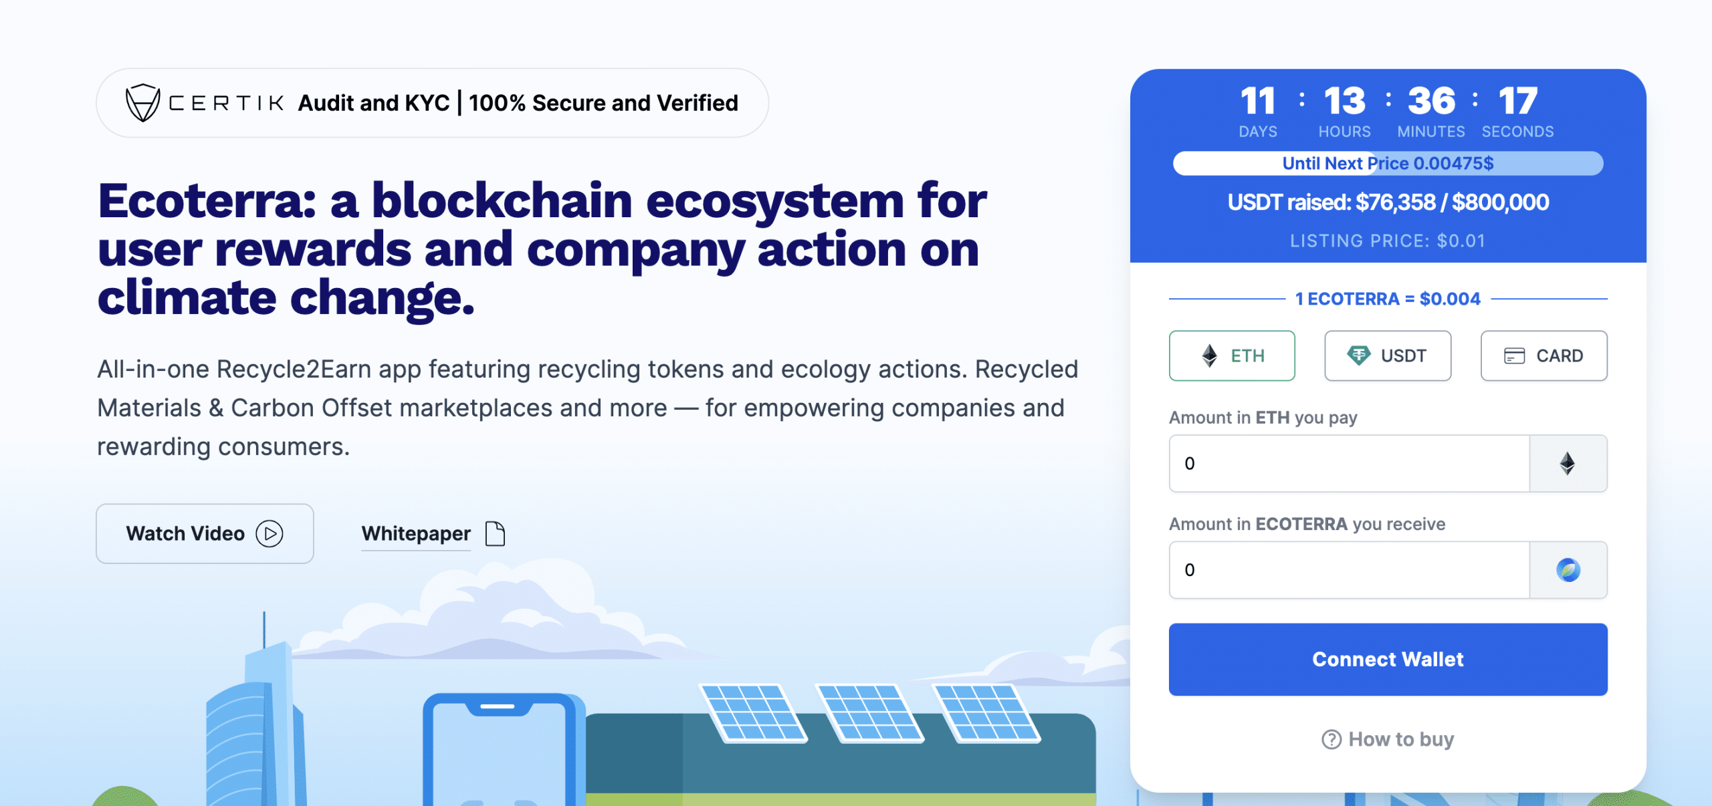Viewport: 1712px width, 806px height.
Task: Click the Audit and KYC verified badge text
Action: click(x=518, y=103)
